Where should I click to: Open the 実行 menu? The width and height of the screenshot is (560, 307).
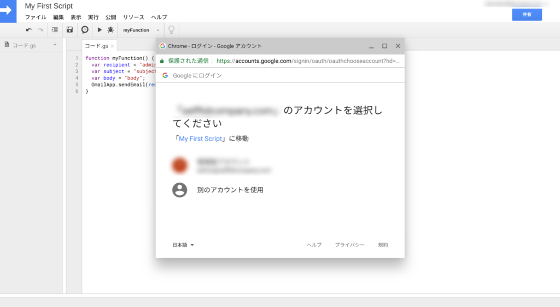93,17
